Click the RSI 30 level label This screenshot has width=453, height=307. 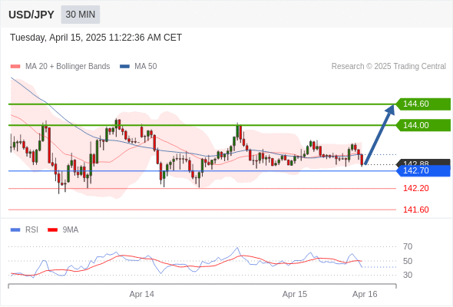coord(408,275)
